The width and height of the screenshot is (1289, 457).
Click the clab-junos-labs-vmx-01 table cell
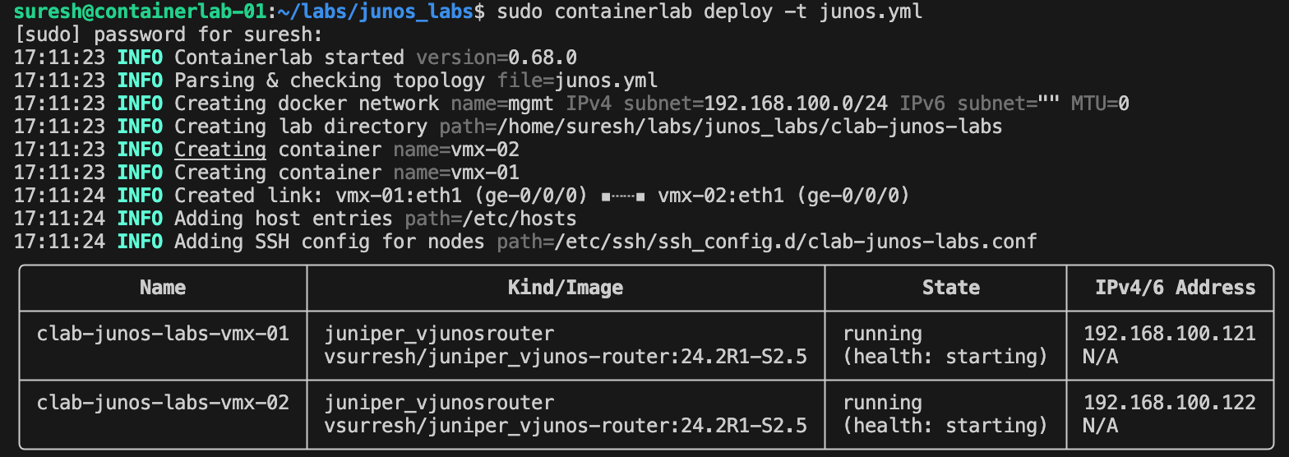163,334
